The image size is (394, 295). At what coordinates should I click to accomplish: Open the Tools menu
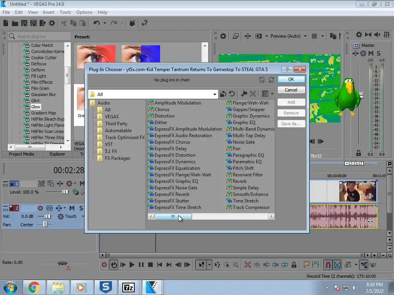(x=65, y=12)
